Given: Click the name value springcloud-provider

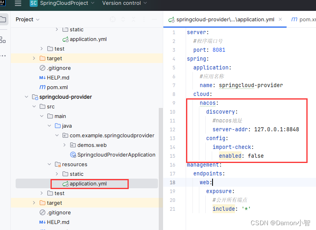Looking at the screenshot, I should [x=251, y=85].
